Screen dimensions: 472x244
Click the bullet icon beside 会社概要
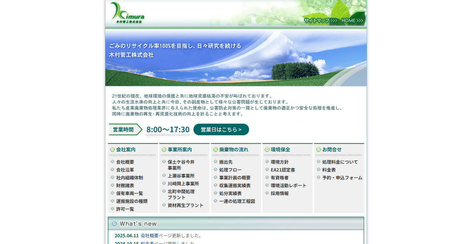(x=112, y=162)
